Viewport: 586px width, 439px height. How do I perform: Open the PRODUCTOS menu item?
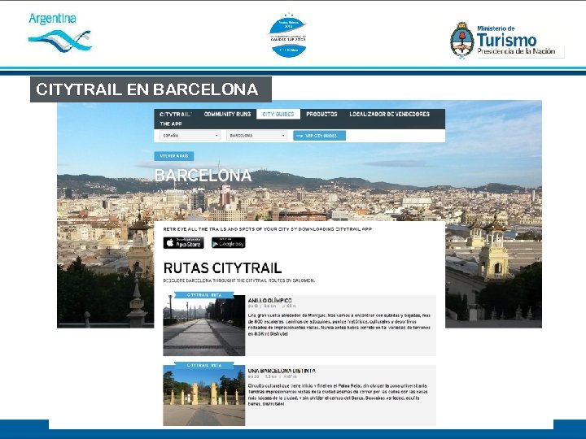click(x=321, y=115)
